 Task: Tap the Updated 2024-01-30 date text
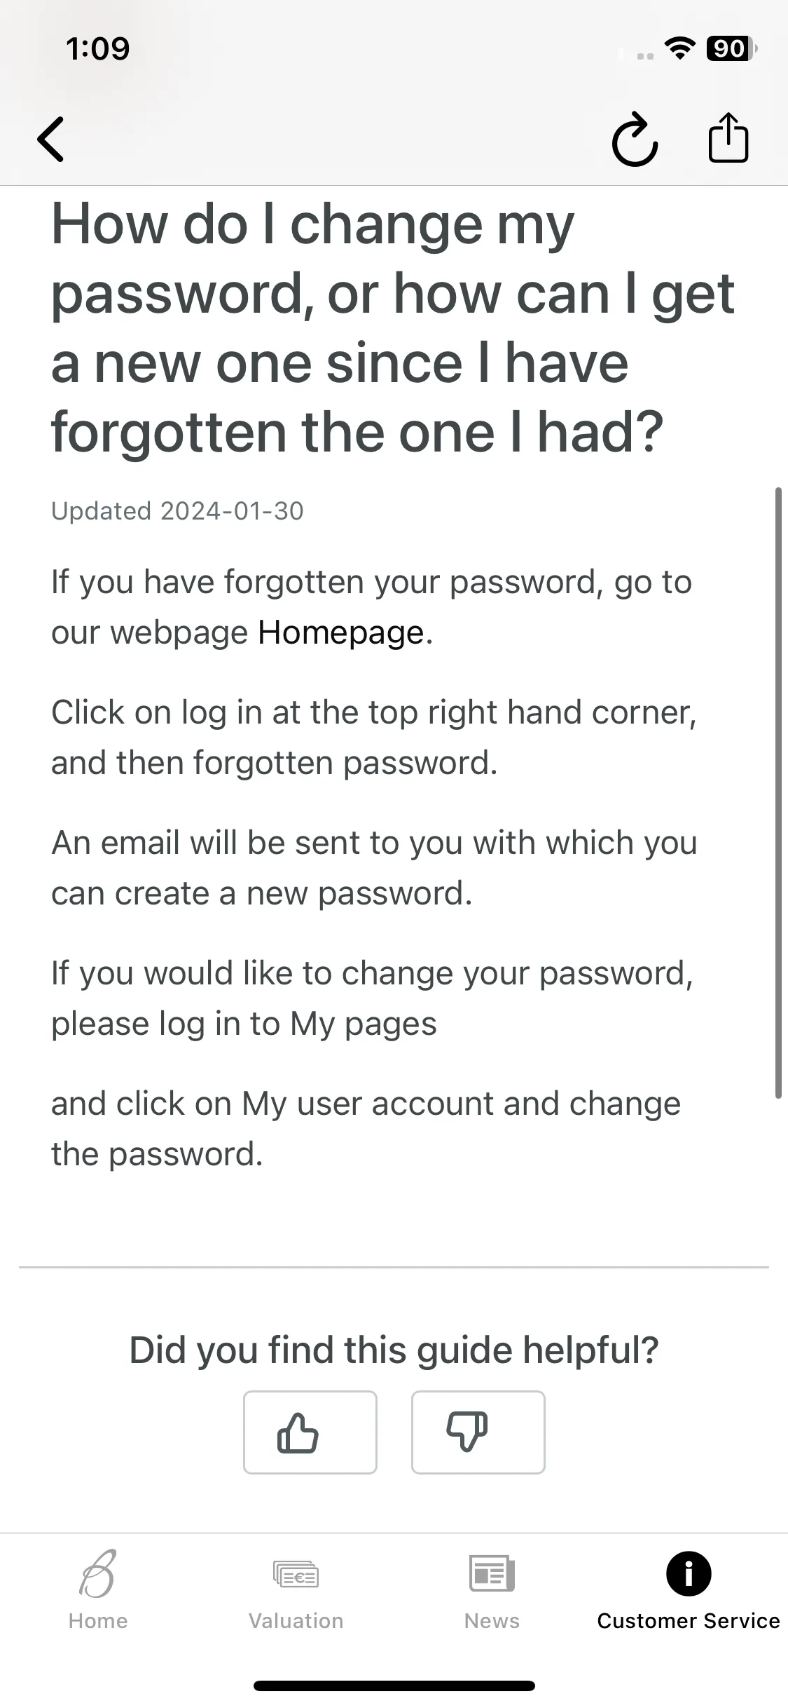tap(177, 511)
